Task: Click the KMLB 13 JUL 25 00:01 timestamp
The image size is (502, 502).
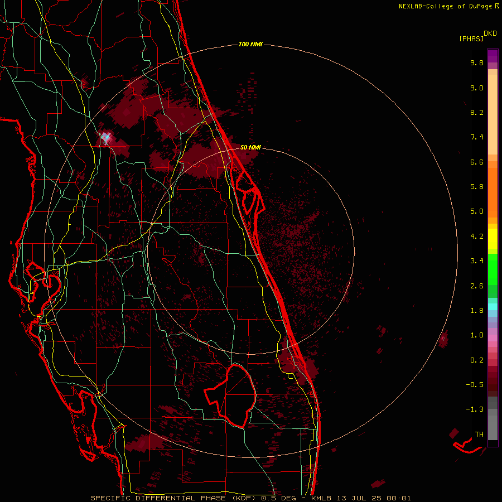Action: 361,498
